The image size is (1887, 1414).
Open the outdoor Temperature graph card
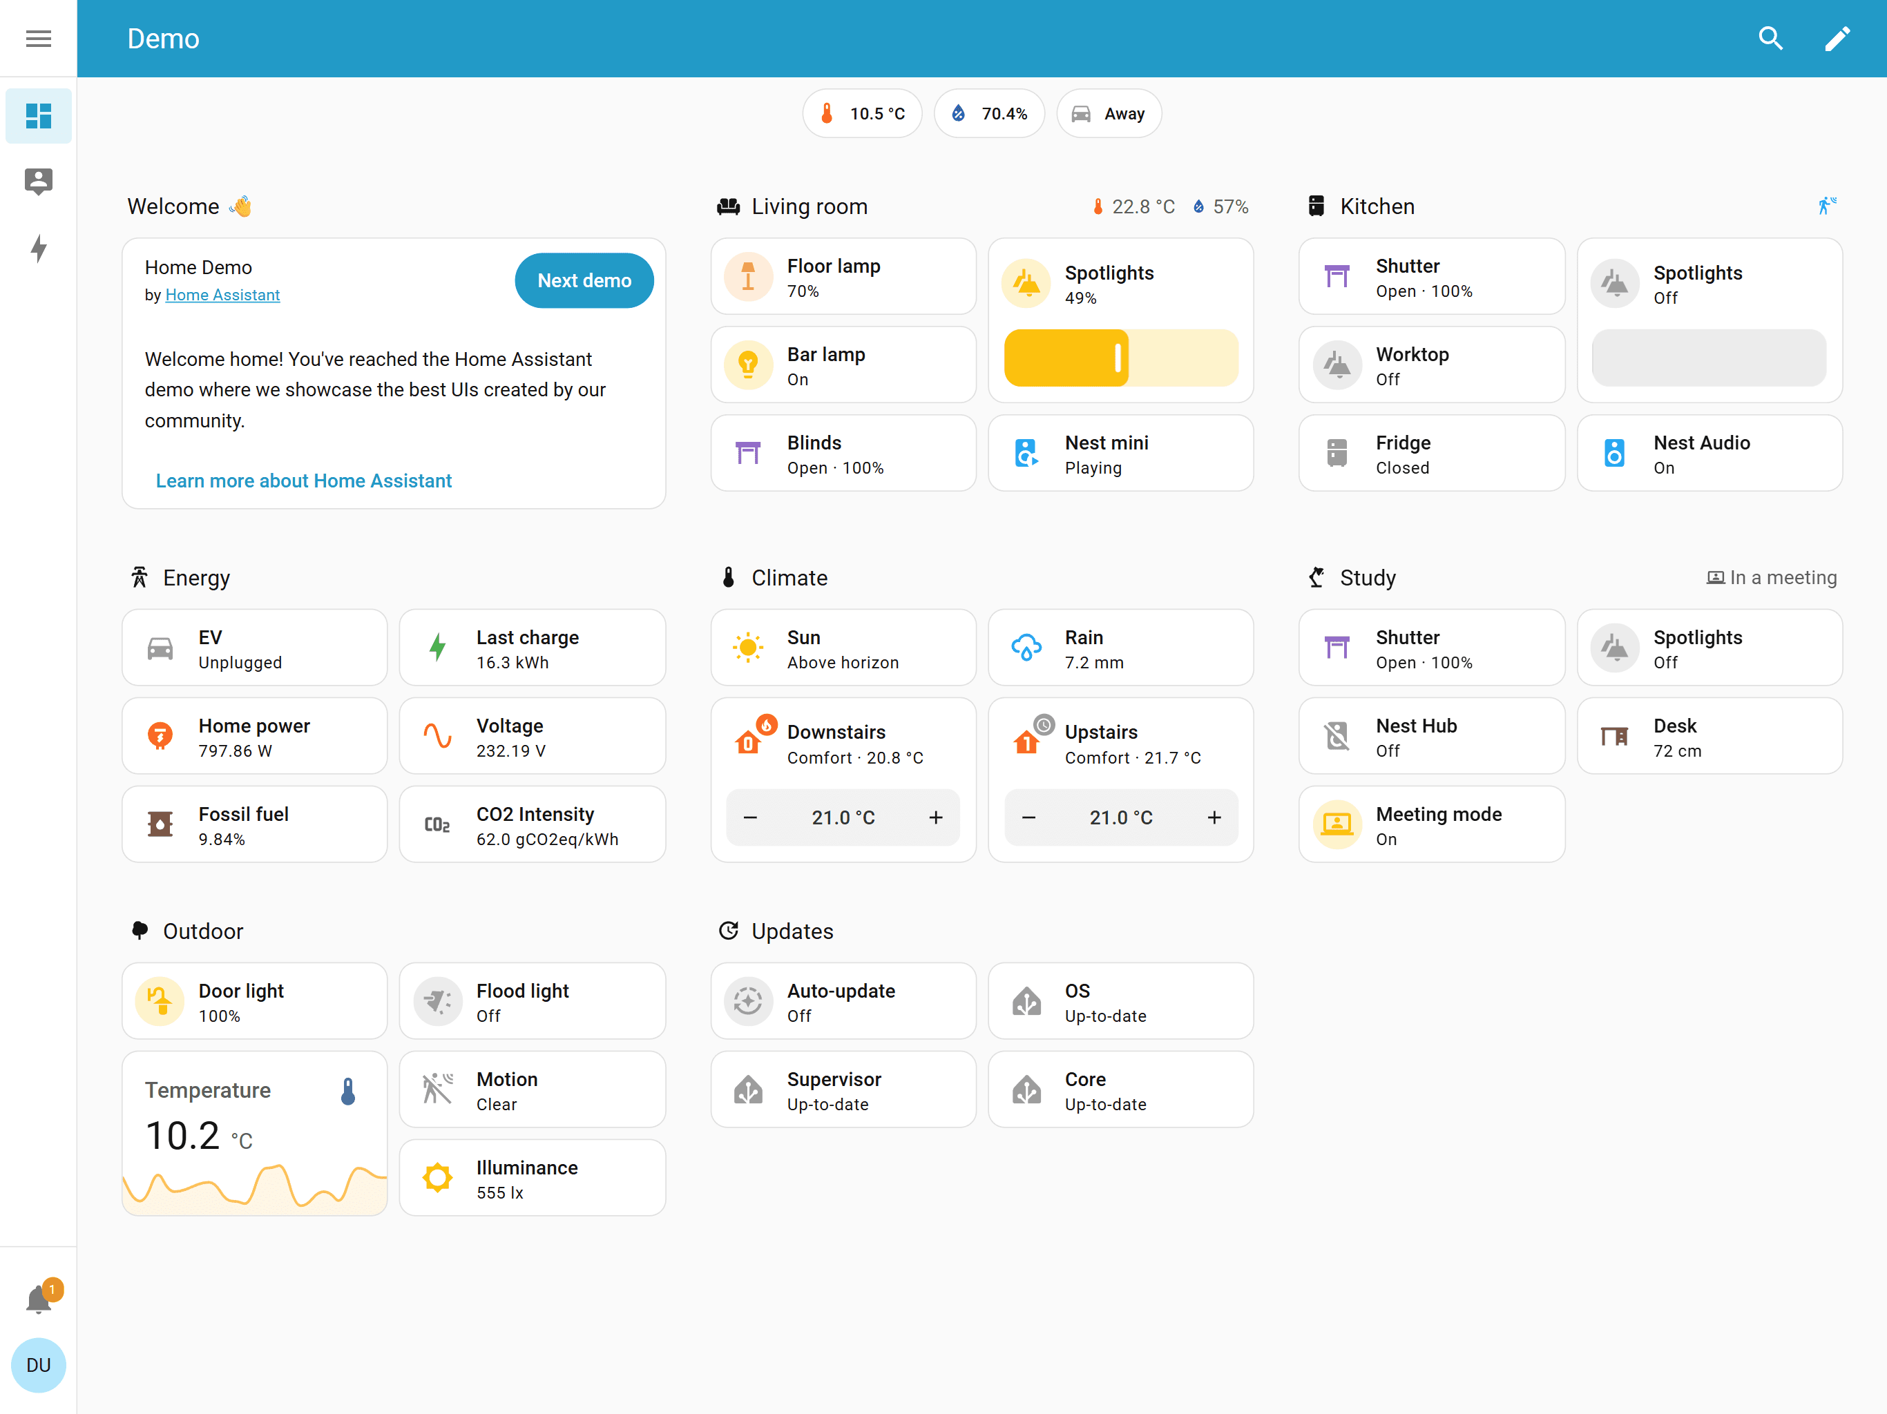pos(254,1134)
